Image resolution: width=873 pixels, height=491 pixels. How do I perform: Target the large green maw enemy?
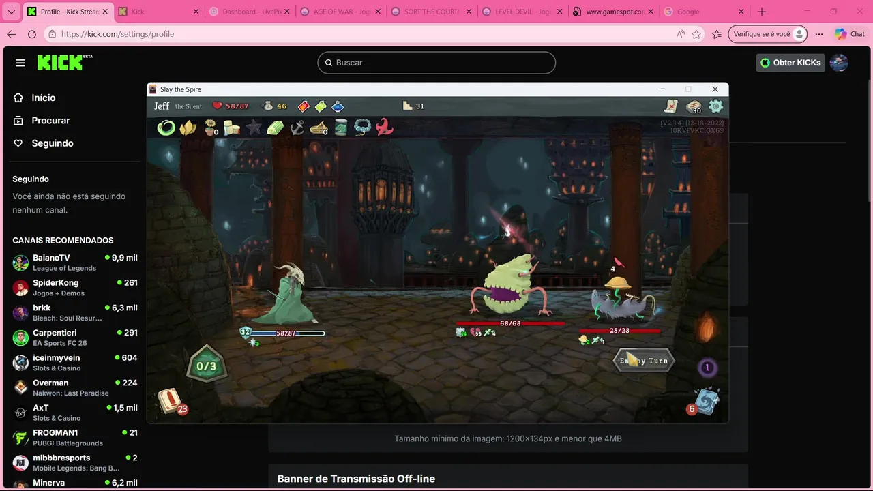click(x=512, y=284)
